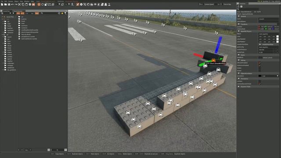
Task: Click the asset browser favorites star icon
Action: click(62, 13)
